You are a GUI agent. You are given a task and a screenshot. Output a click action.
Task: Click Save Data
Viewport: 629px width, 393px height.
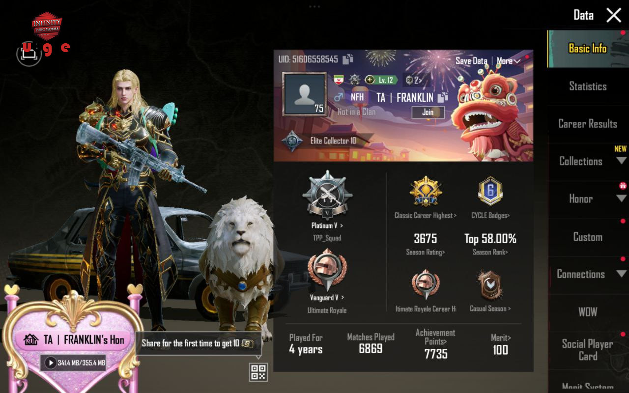pos(471,61)
